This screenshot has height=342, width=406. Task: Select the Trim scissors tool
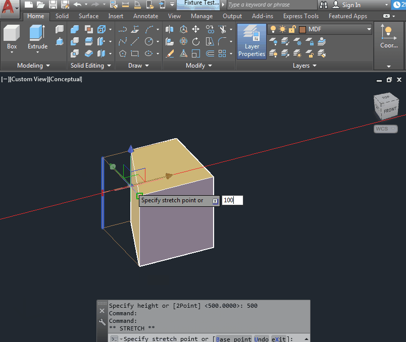coord(222,29)
